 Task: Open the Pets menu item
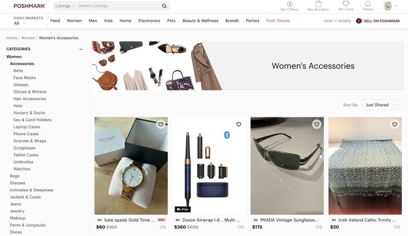[171, 21]
